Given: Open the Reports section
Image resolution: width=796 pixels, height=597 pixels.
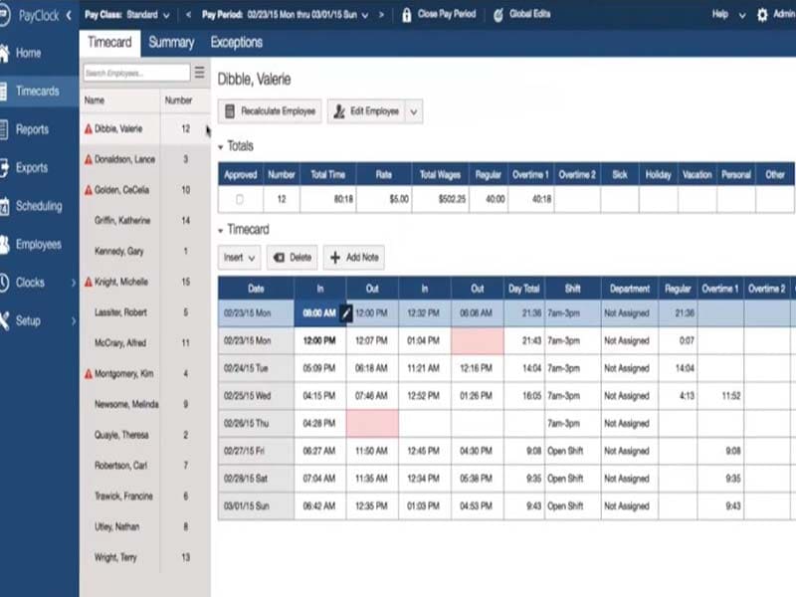Looking at the screenshot, I should [x=35, y=129].
